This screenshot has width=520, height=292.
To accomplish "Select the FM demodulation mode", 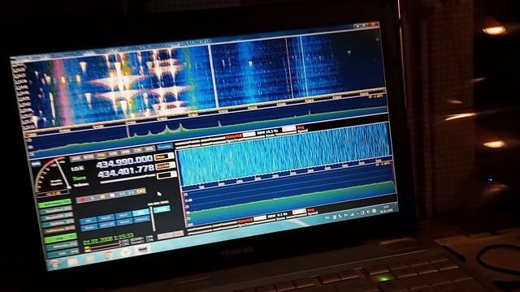I will 101,155.
